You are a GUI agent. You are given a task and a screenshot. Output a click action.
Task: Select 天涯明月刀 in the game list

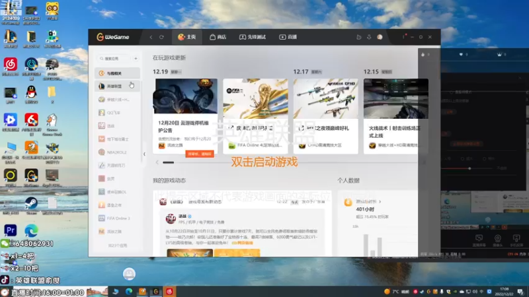pos(118,166)
